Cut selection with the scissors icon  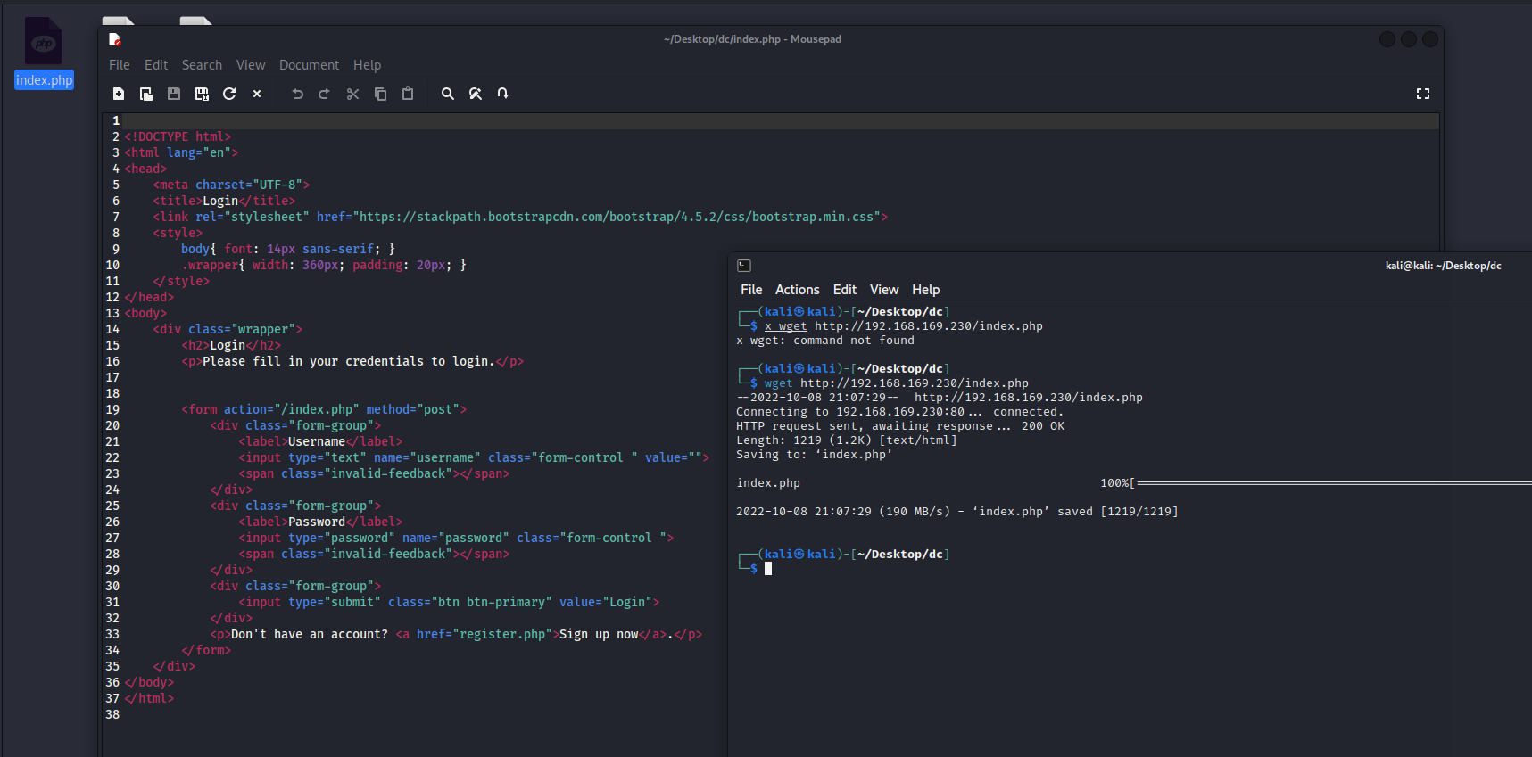(352, 94)
